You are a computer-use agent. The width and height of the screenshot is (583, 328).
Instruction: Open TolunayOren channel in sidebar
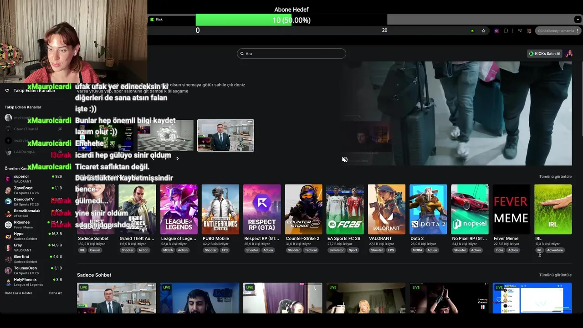click(x=33, y=270)
